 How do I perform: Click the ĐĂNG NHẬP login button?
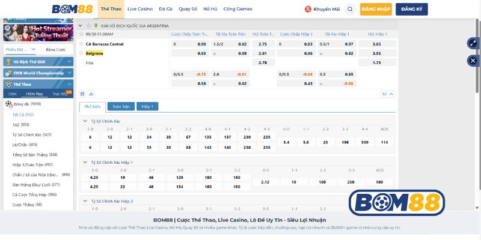pyautogui.click(x=376, y=9)
